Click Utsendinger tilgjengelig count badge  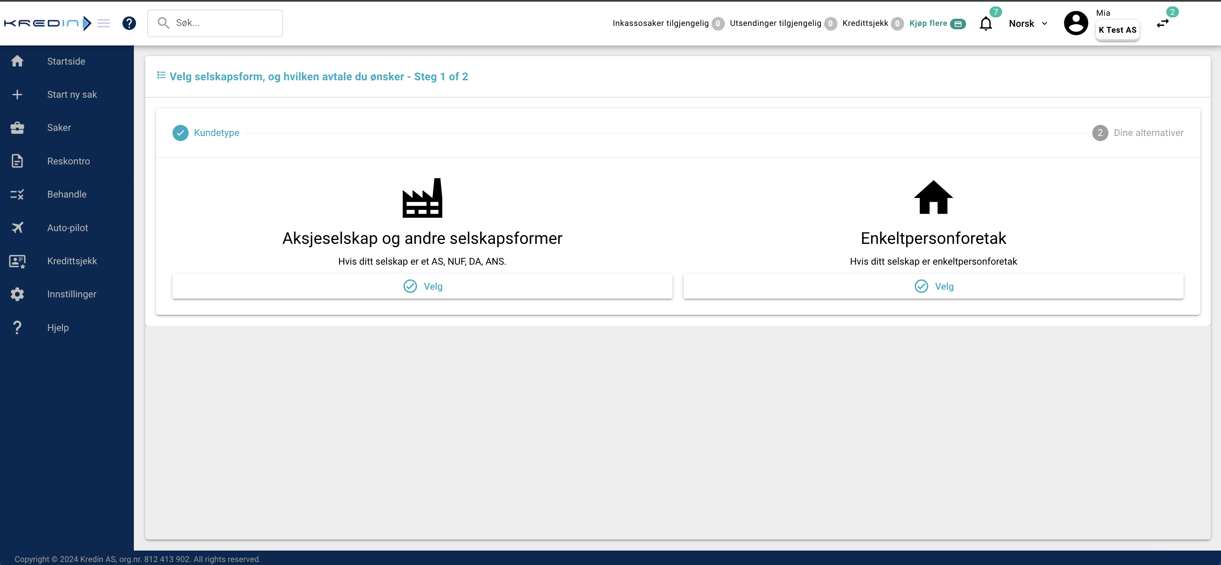[830, 24]
